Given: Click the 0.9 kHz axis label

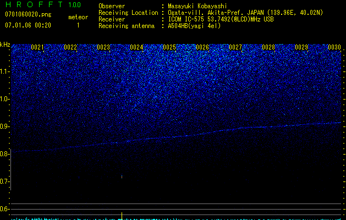Looking at the screenshot, I should coord(4,127).
